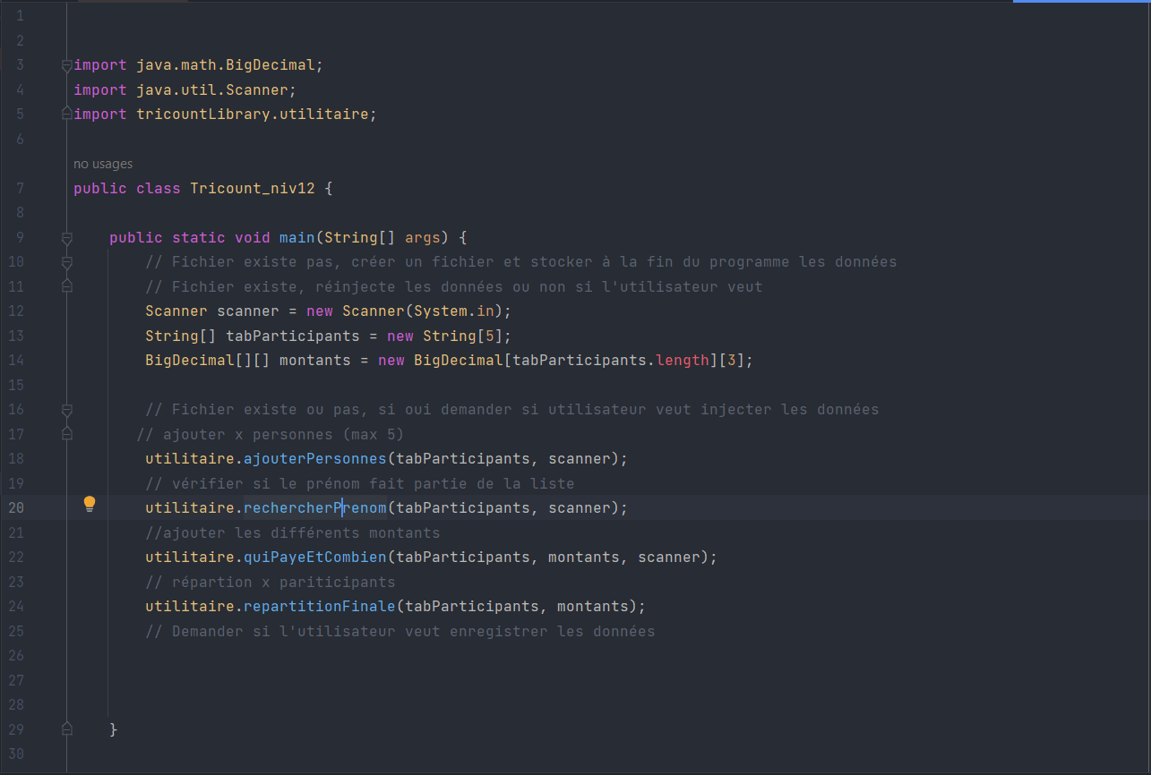Click line number 20 in the gutter
The image size is (1151, 775).
(x=16, y=508)
